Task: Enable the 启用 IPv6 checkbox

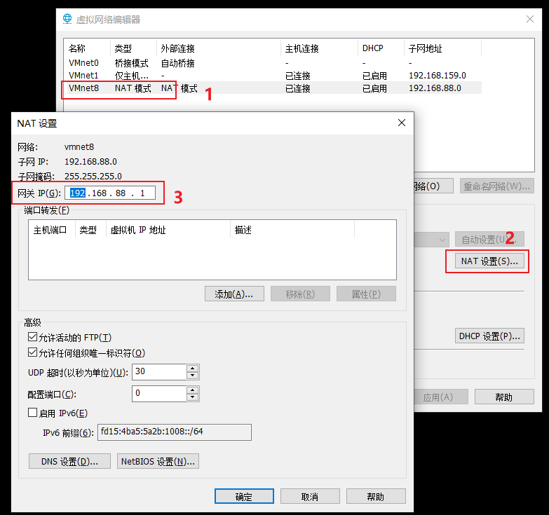Action: (32, 413)
